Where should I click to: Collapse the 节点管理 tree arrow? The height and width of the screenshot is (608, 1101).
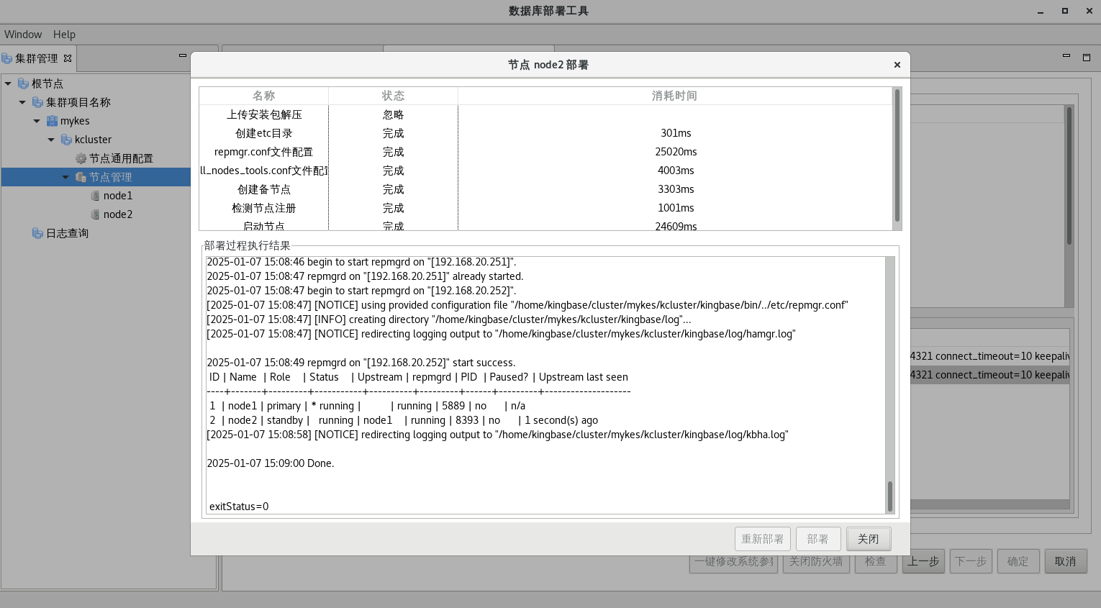pyautogui.click(x=65, y=177)
